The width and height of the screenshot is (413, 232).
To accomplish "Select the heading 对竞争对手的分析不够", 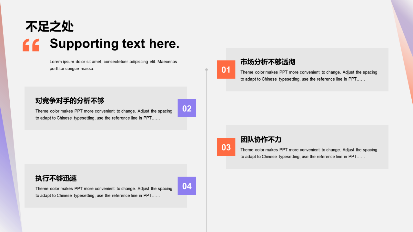I will (70, 101).
